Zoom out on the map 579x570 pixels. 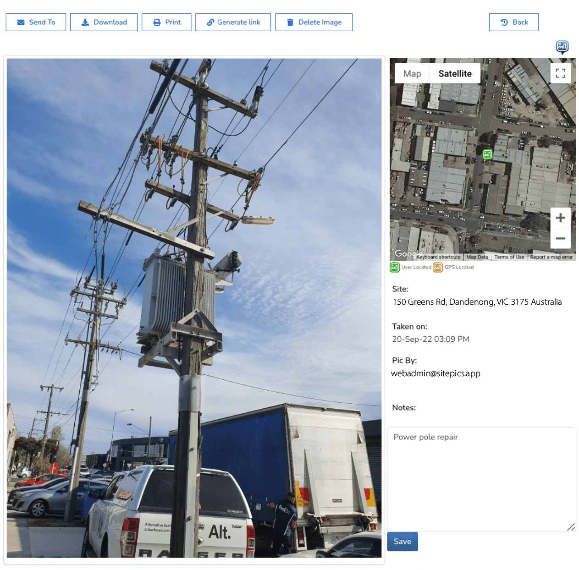coord(560,238)
